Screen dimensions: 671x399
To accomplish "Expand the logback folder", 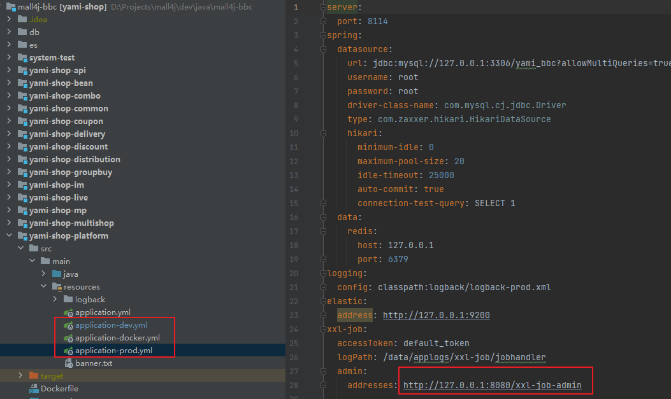I will tap(55, 300).
